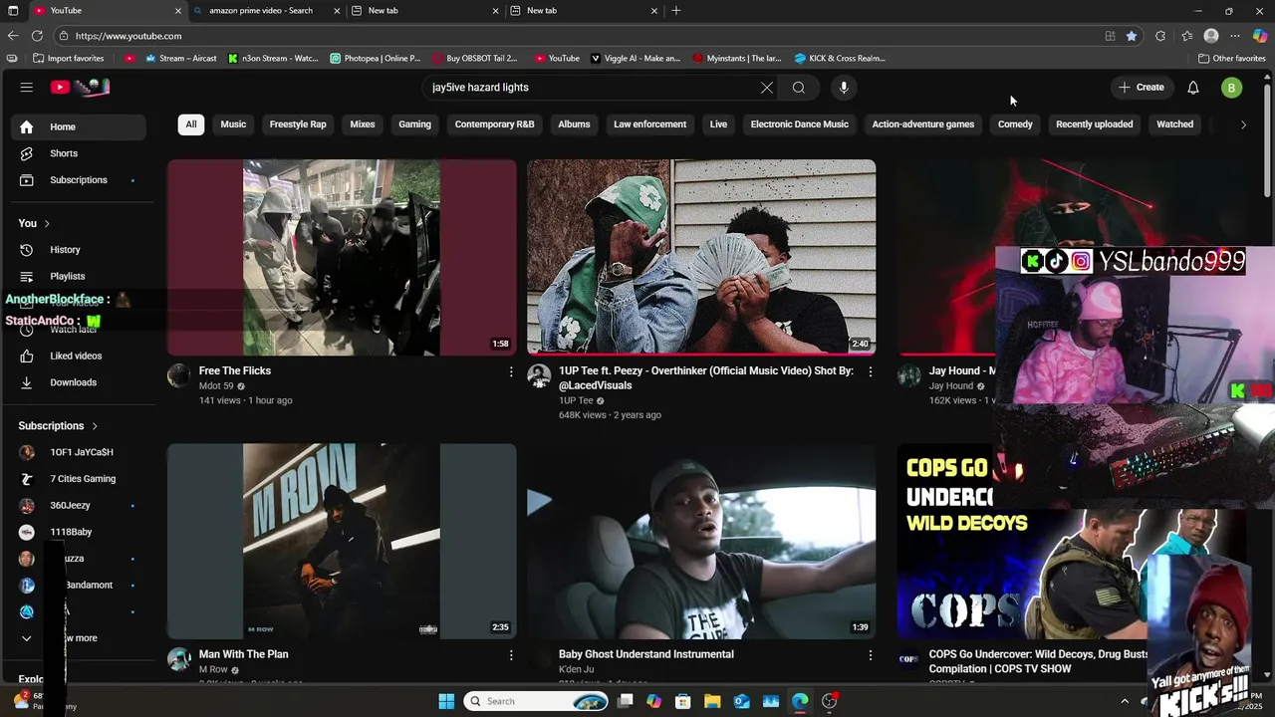Select the Contemporary R&B filter chip
Viewport: 1275px width, 717px height.
click(495, 124)
